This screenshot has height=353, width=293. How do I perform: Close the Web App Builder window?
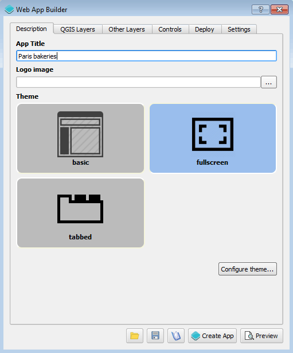[279, 9]
